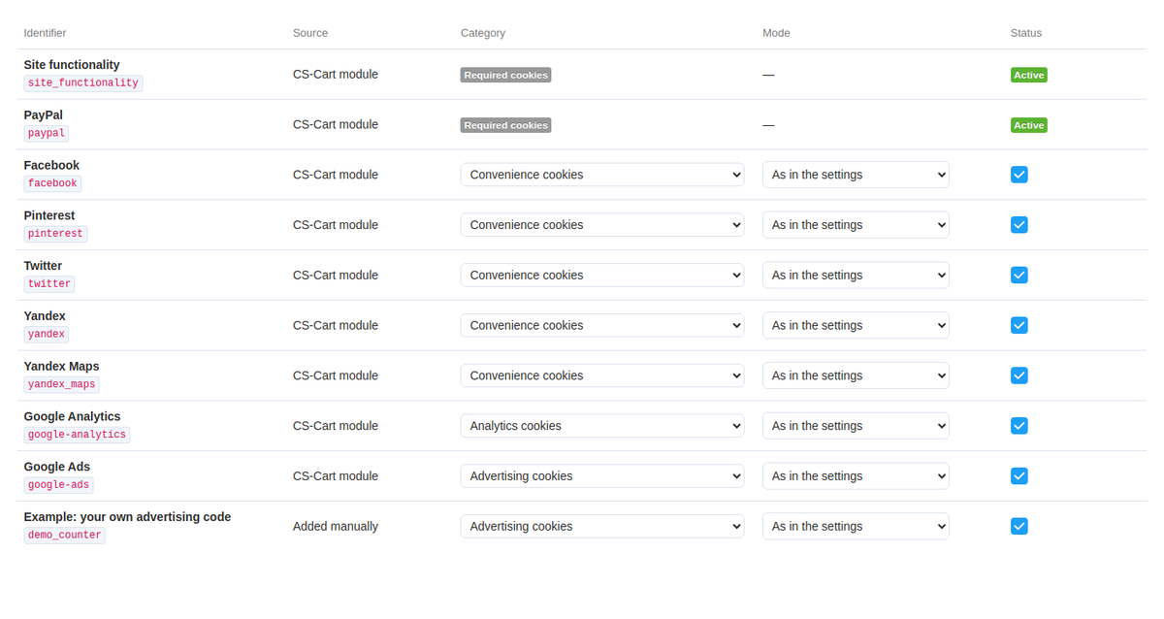1164x619 pixels.
Task: Disable the Twitter status checkbox
Action: pos(1018,276)
